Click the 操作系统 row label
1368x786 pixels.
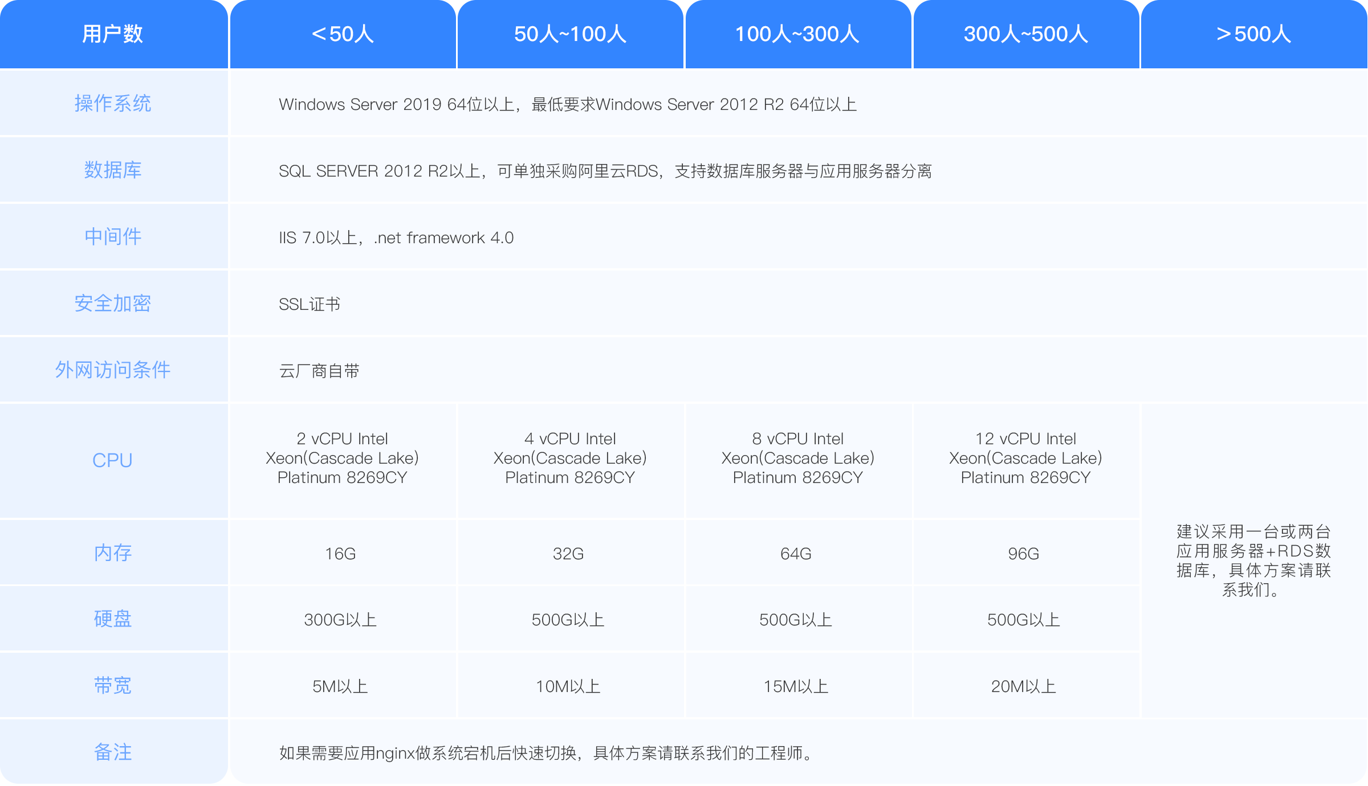(x=113, y=104)
